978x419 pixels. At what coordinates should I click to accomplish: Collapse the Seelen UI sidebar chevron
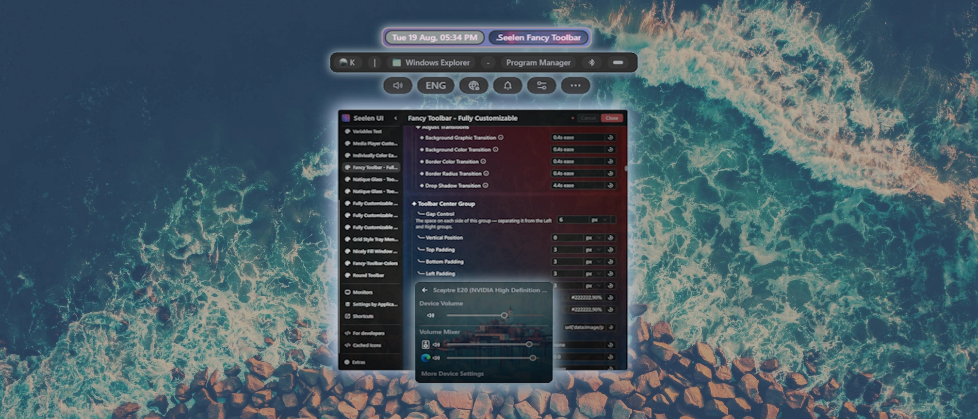[x=396, y=118]
